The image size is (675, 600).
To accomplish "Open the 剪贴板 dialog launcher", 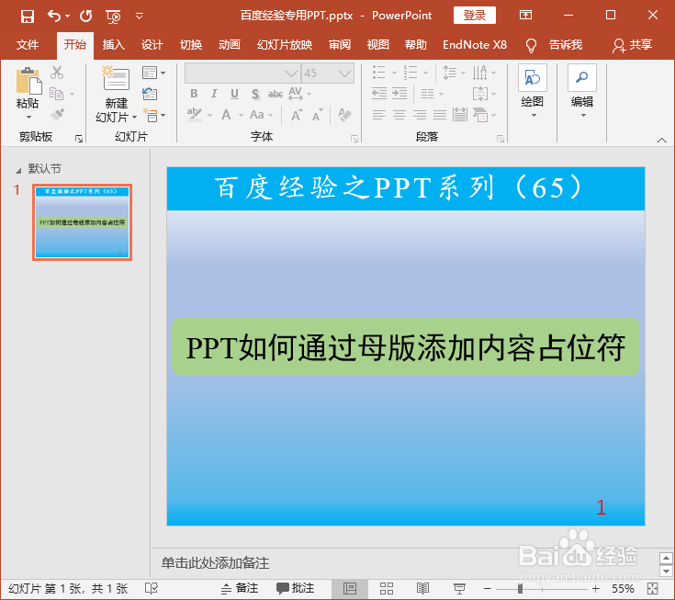I will [x=79, y=138].
